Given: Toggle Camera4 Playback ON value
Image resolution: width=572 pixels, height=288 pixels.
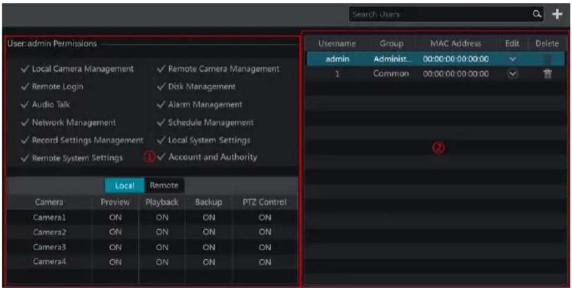Looking at the screenshot, I should [162, 261].
